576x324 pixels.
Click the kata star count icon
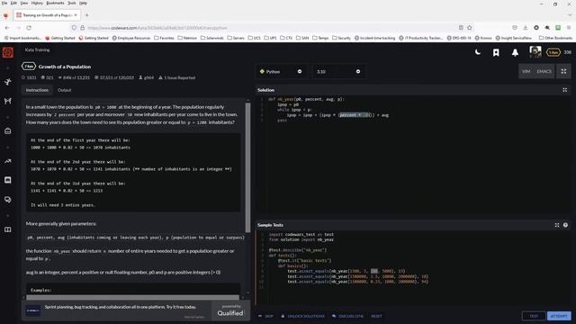pyautogui.click(x=23, y=77)
